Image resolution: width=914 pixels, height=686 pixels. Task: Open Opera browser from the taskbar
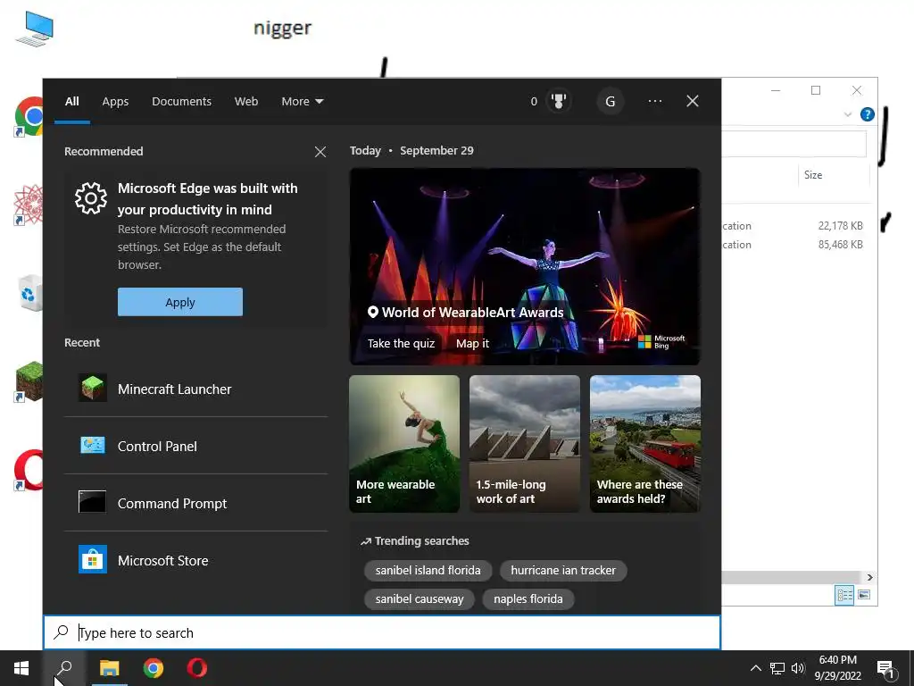click(x=197, y=668)
